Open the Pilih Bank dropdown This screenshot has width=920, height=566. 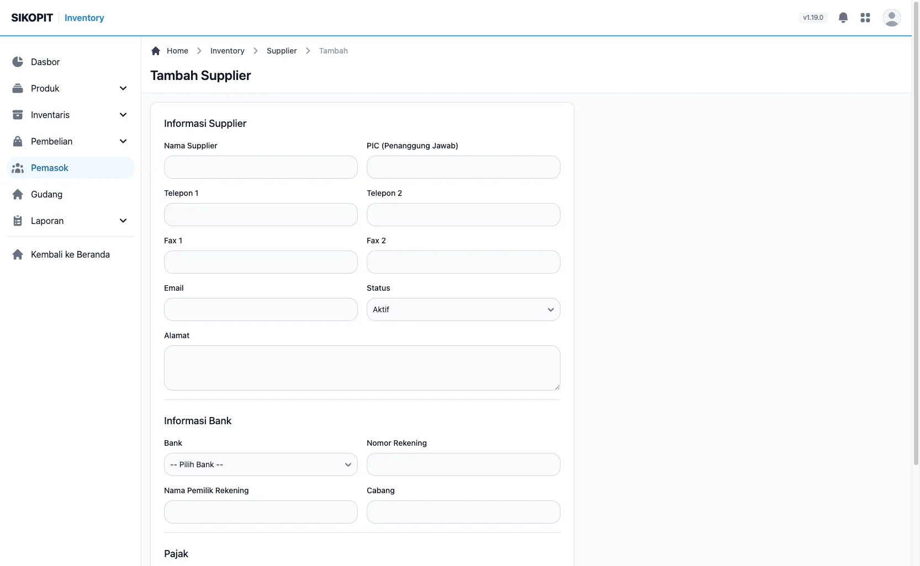tap(261, 464)
